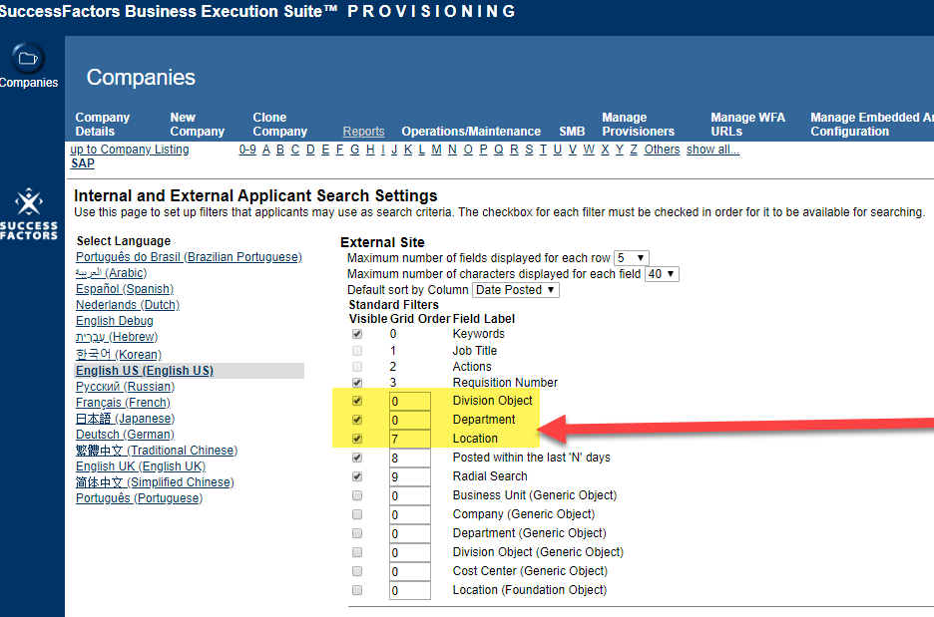Select Português do Brasil (Brazilian Portuguese) language
The image size is (934, 617).
[x=189, y=257]
